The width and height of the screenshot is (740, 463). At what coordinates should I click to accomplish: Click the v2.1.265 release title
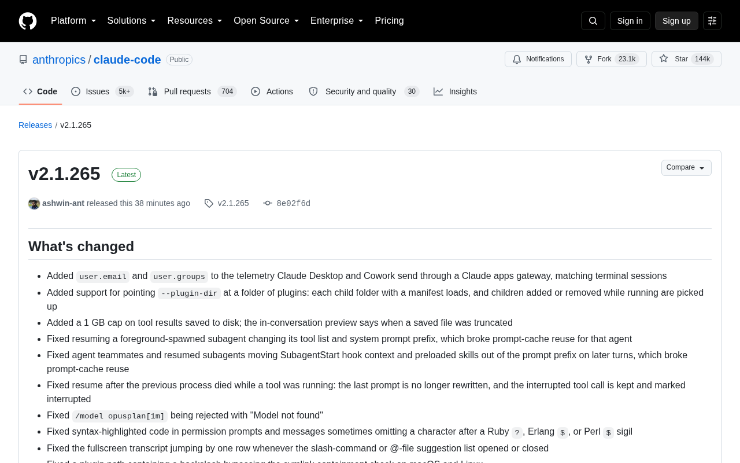point(64,174)
